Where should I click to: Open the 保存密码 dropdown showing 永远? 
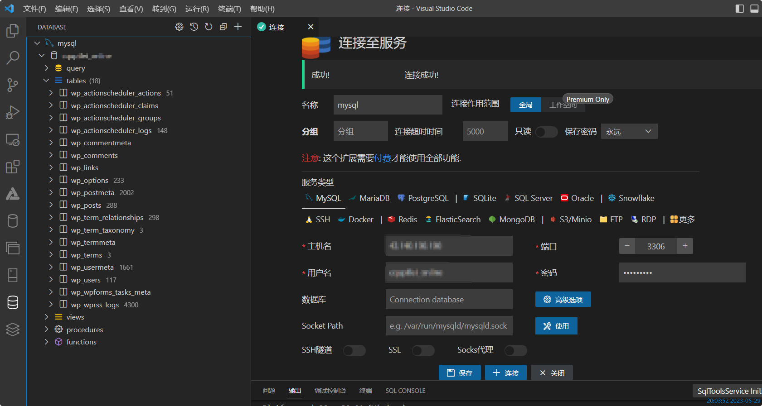[629, 131]
